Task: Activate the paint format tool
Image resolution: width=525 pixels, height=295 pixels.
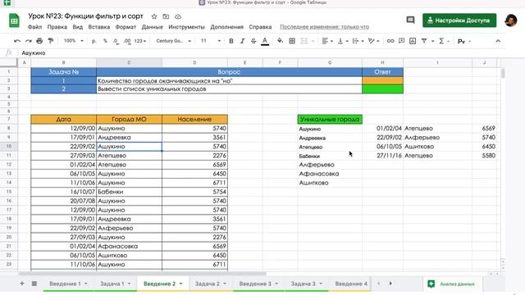Action: pyautogui.click(x=51, y=41)
